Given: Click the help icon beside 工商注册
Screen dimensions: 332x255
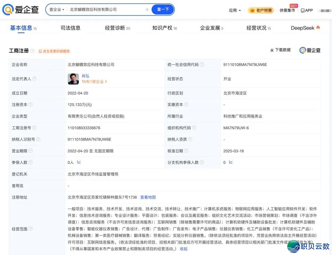Looking at the screenshot, I should coord(32,51).
